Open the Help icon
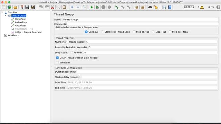Viewport: 221px width, 124px height. 170,7
